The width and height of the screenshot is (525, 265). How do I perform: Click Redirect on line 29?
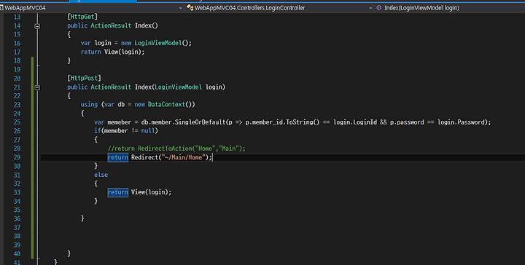[x=144, y=157]
